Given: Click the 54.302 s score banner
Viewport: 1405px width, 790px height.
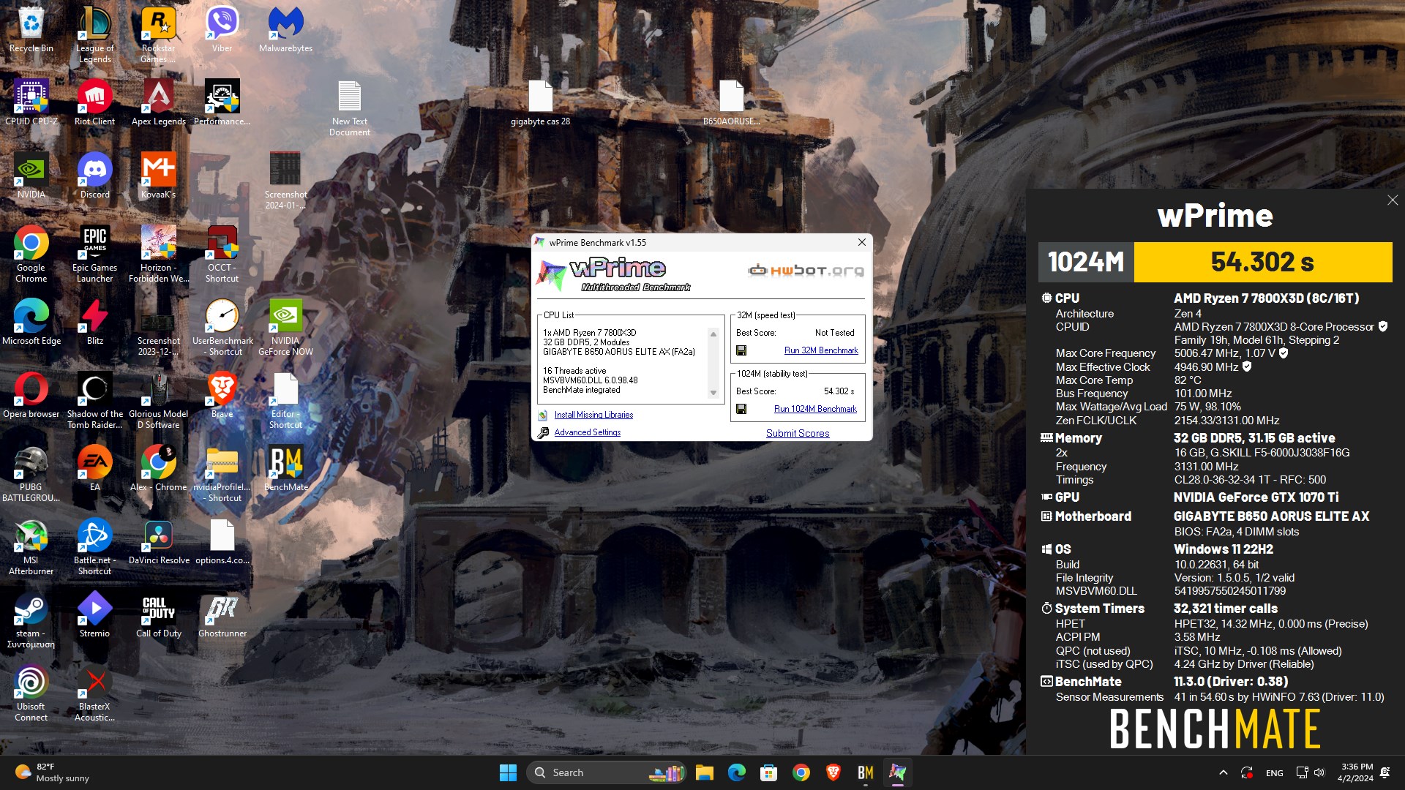Looking at the screenshot, I should 1262,262.
